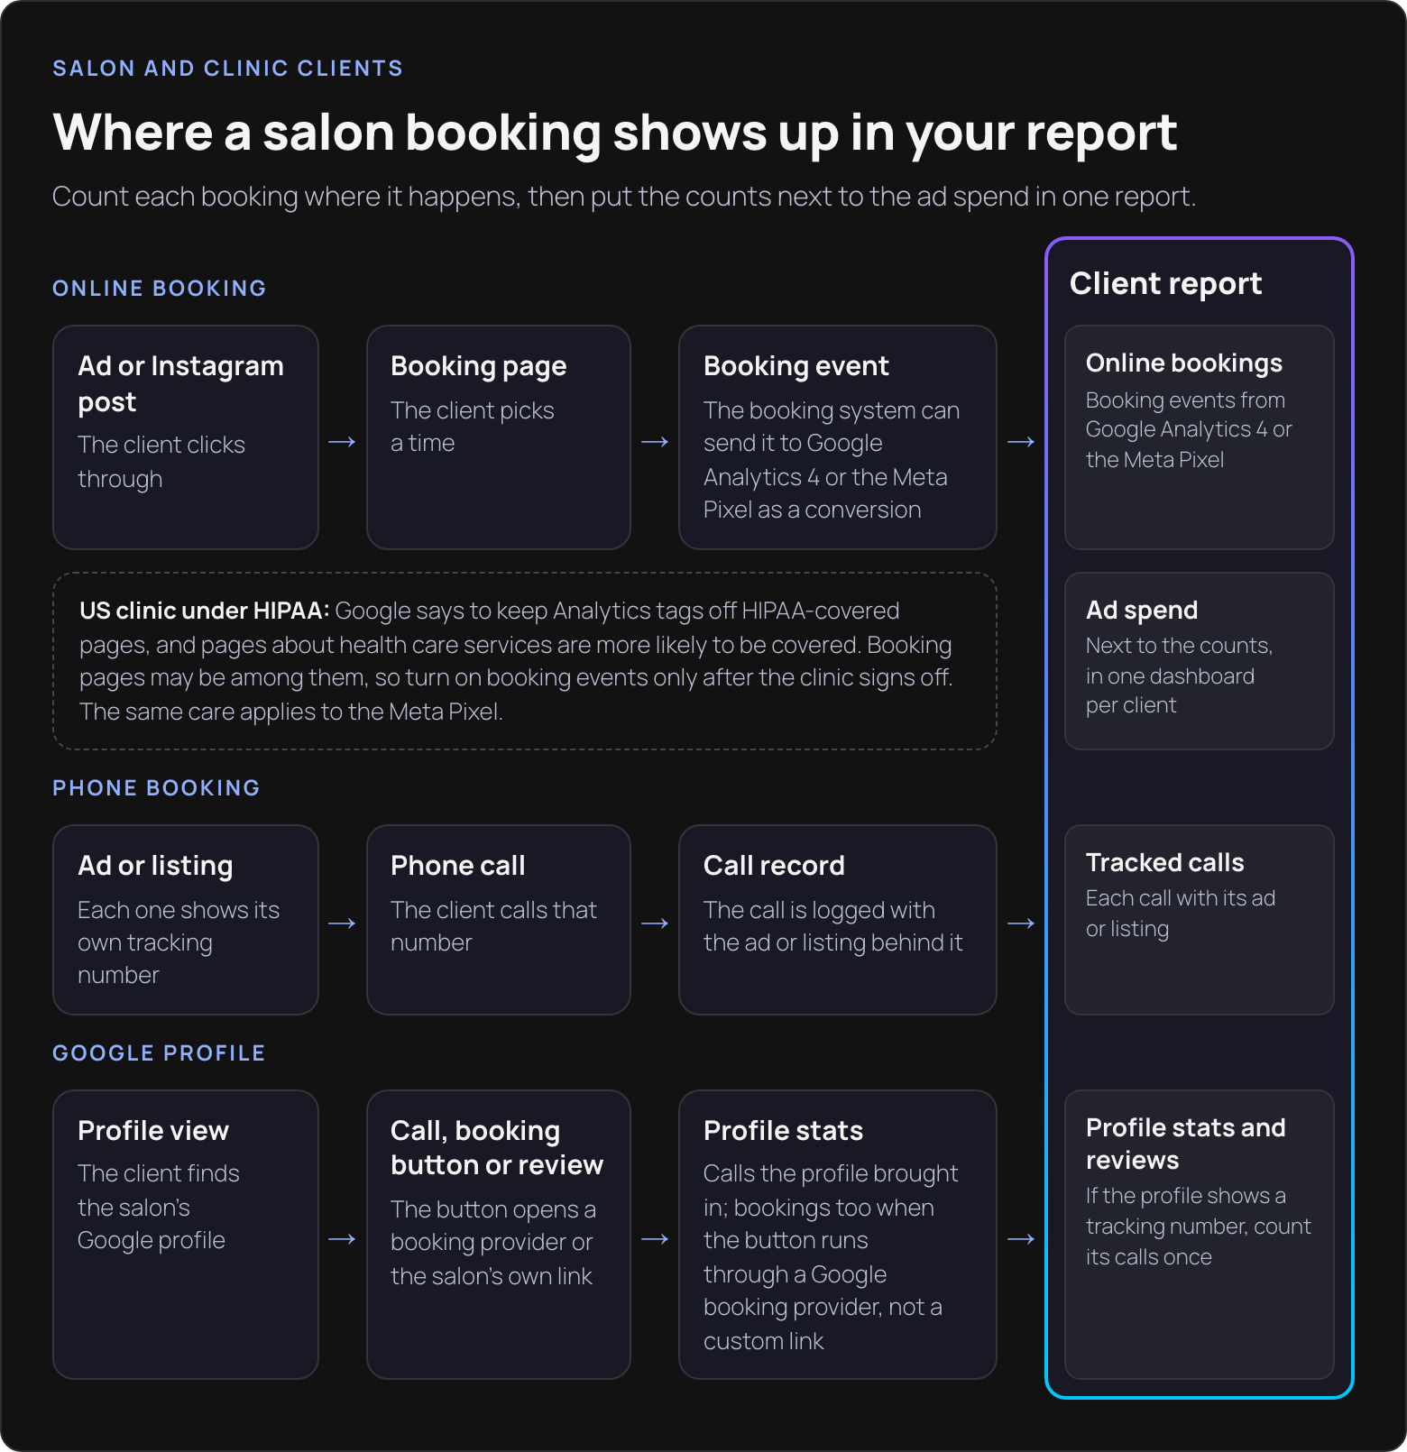The image size is (1407, 1452).
Task: Select the text 'The client calls that number'
Action: pos(493,926)
